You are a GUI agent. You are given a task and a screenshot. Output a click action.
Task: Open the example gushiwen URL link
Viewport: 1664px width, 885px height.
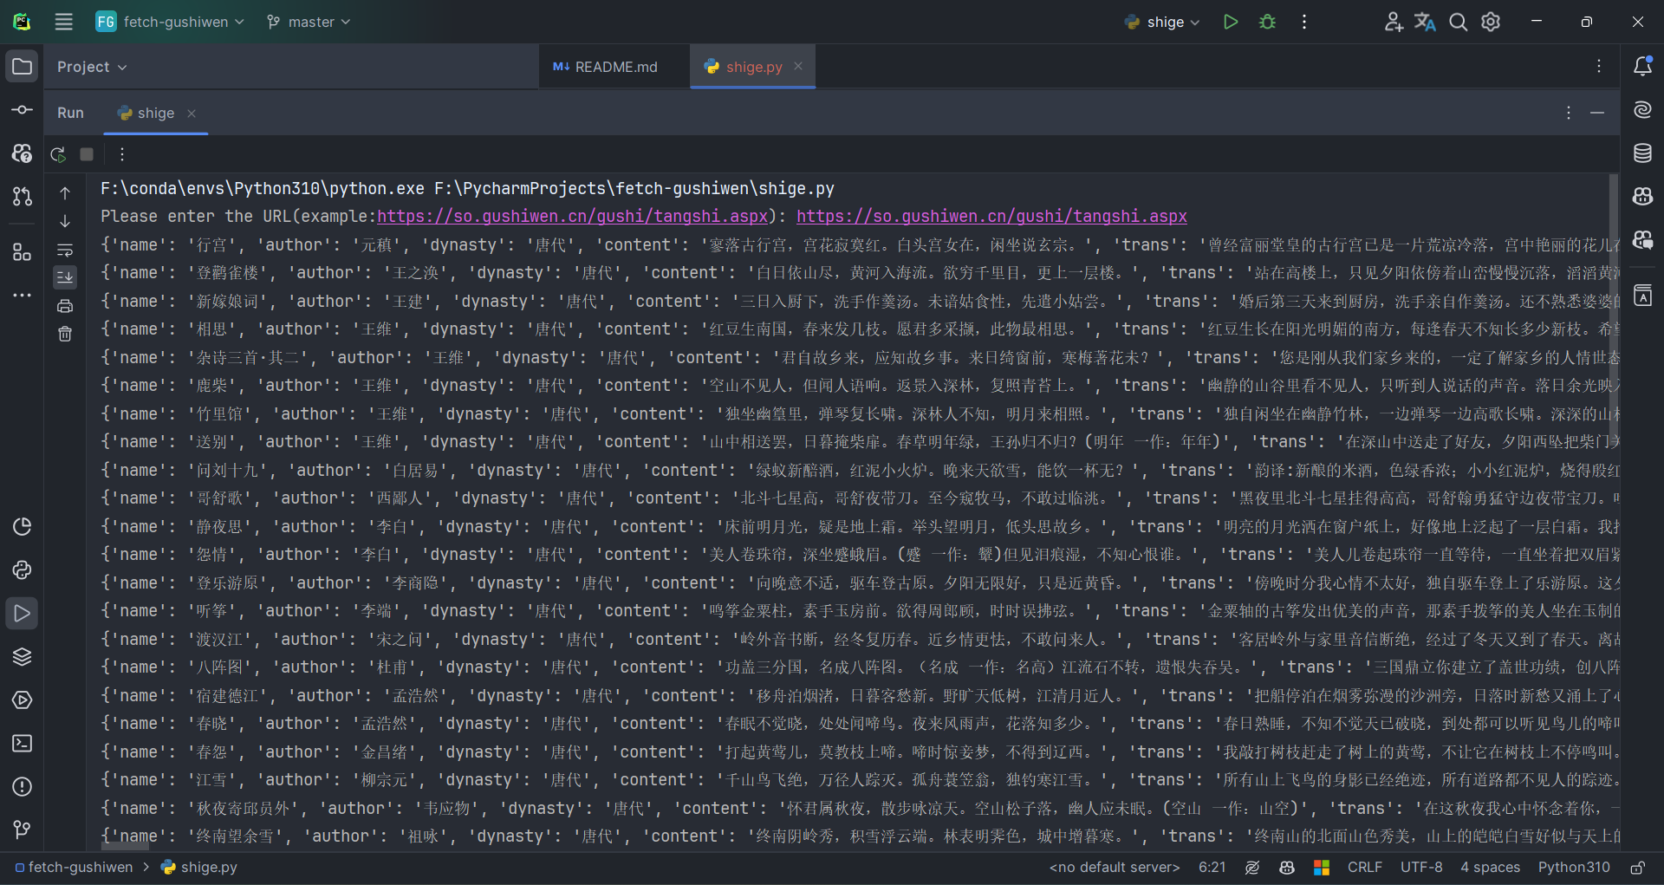coord(573,216)
